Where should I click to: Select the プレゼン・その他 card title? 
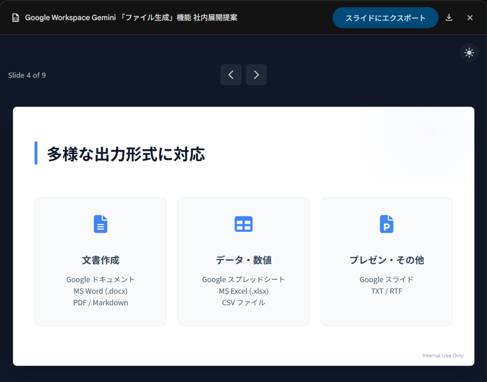coord(386,260)
